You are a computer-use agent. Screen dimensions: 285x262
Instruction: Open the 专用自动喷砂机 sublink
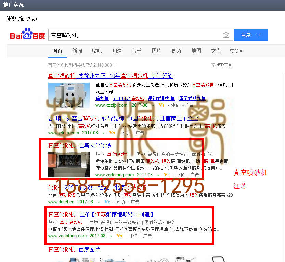tap(128, 98)
